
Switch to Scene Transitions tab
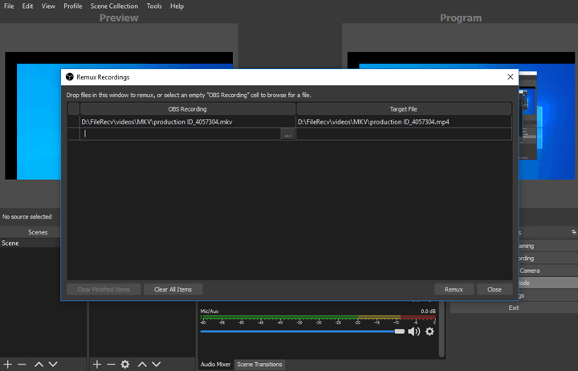click(259, 365)
